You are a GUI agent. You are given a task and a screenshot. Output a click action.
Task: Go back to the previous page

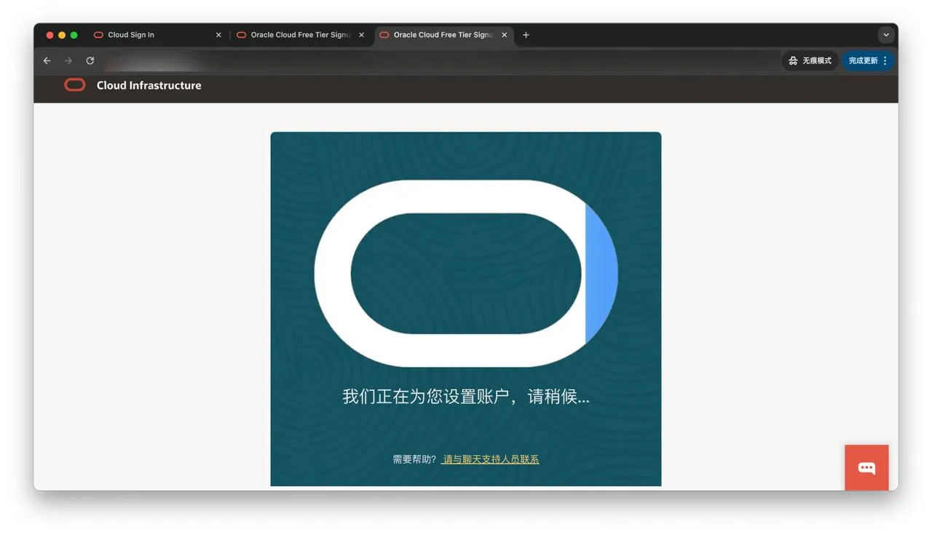click(x=47, y=61)
